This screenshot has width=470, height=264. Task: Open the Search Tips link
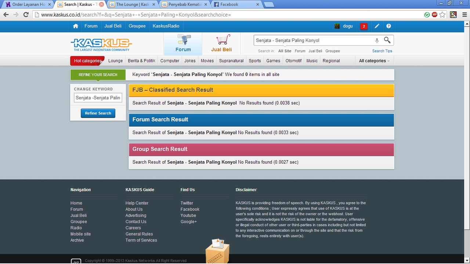coord(382,51)
